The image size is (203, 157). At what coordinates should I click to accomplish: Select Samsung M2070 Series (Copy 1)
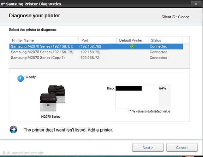point(96,58)
